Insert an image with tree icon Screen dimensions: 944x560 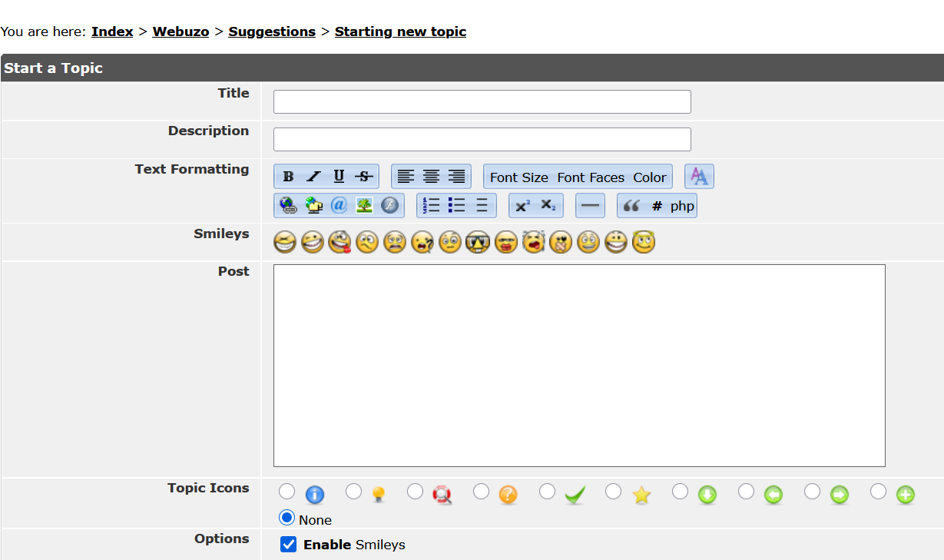tap(364, 206)
